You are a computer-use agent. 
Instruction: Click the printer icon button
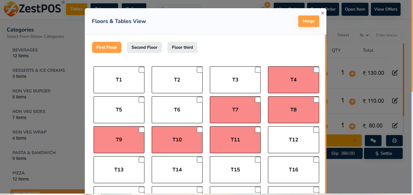coord(394,140)
